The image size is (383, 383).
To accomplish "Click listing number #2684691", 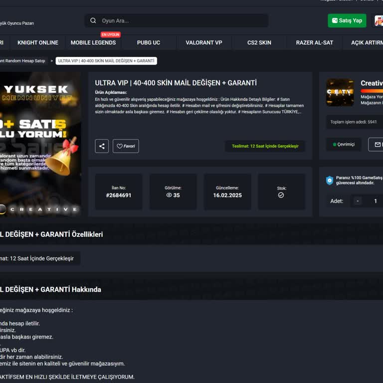I will point(119,195).
